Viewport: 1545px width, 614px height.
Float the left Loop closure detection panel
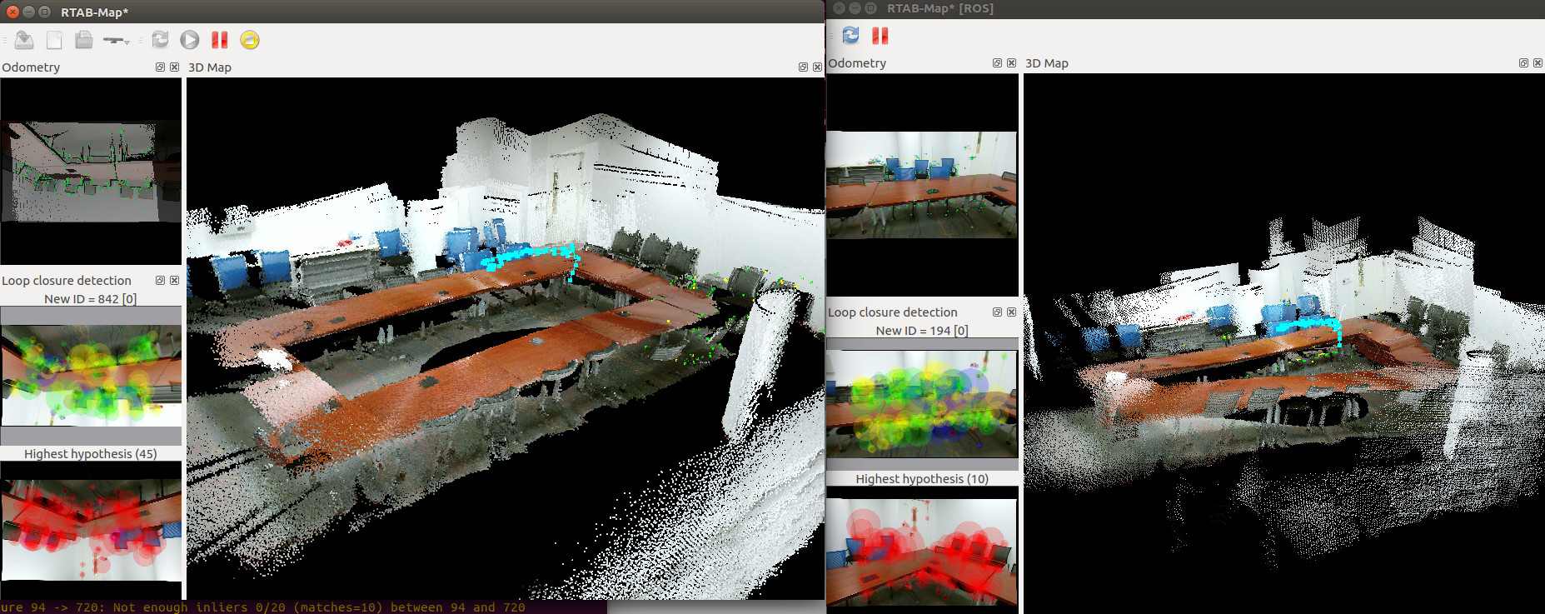pyautogui.click(x=160, y=281)
